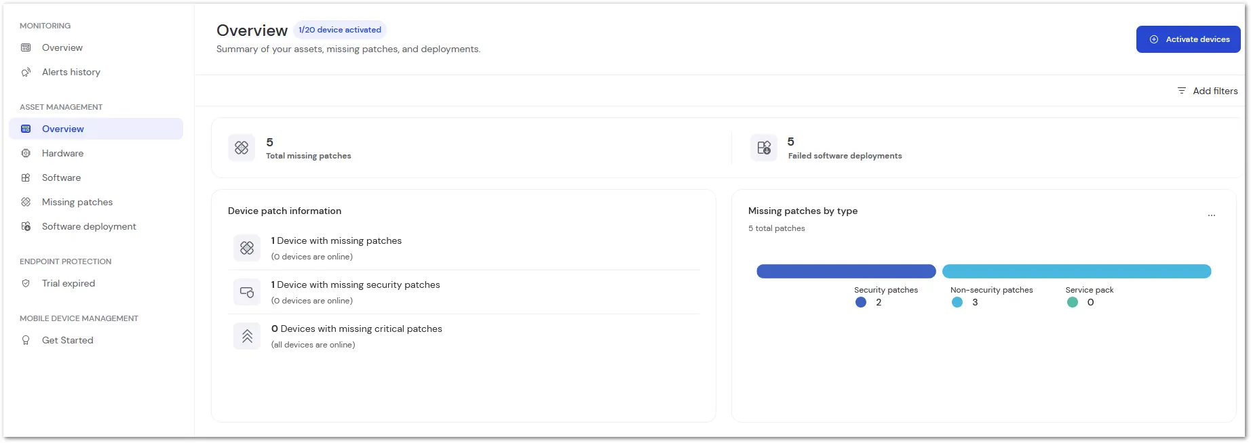Click the Device with missing patches icon
Image resolution: width=1251 pixels, height=443 pixels.
pos(247,248)
